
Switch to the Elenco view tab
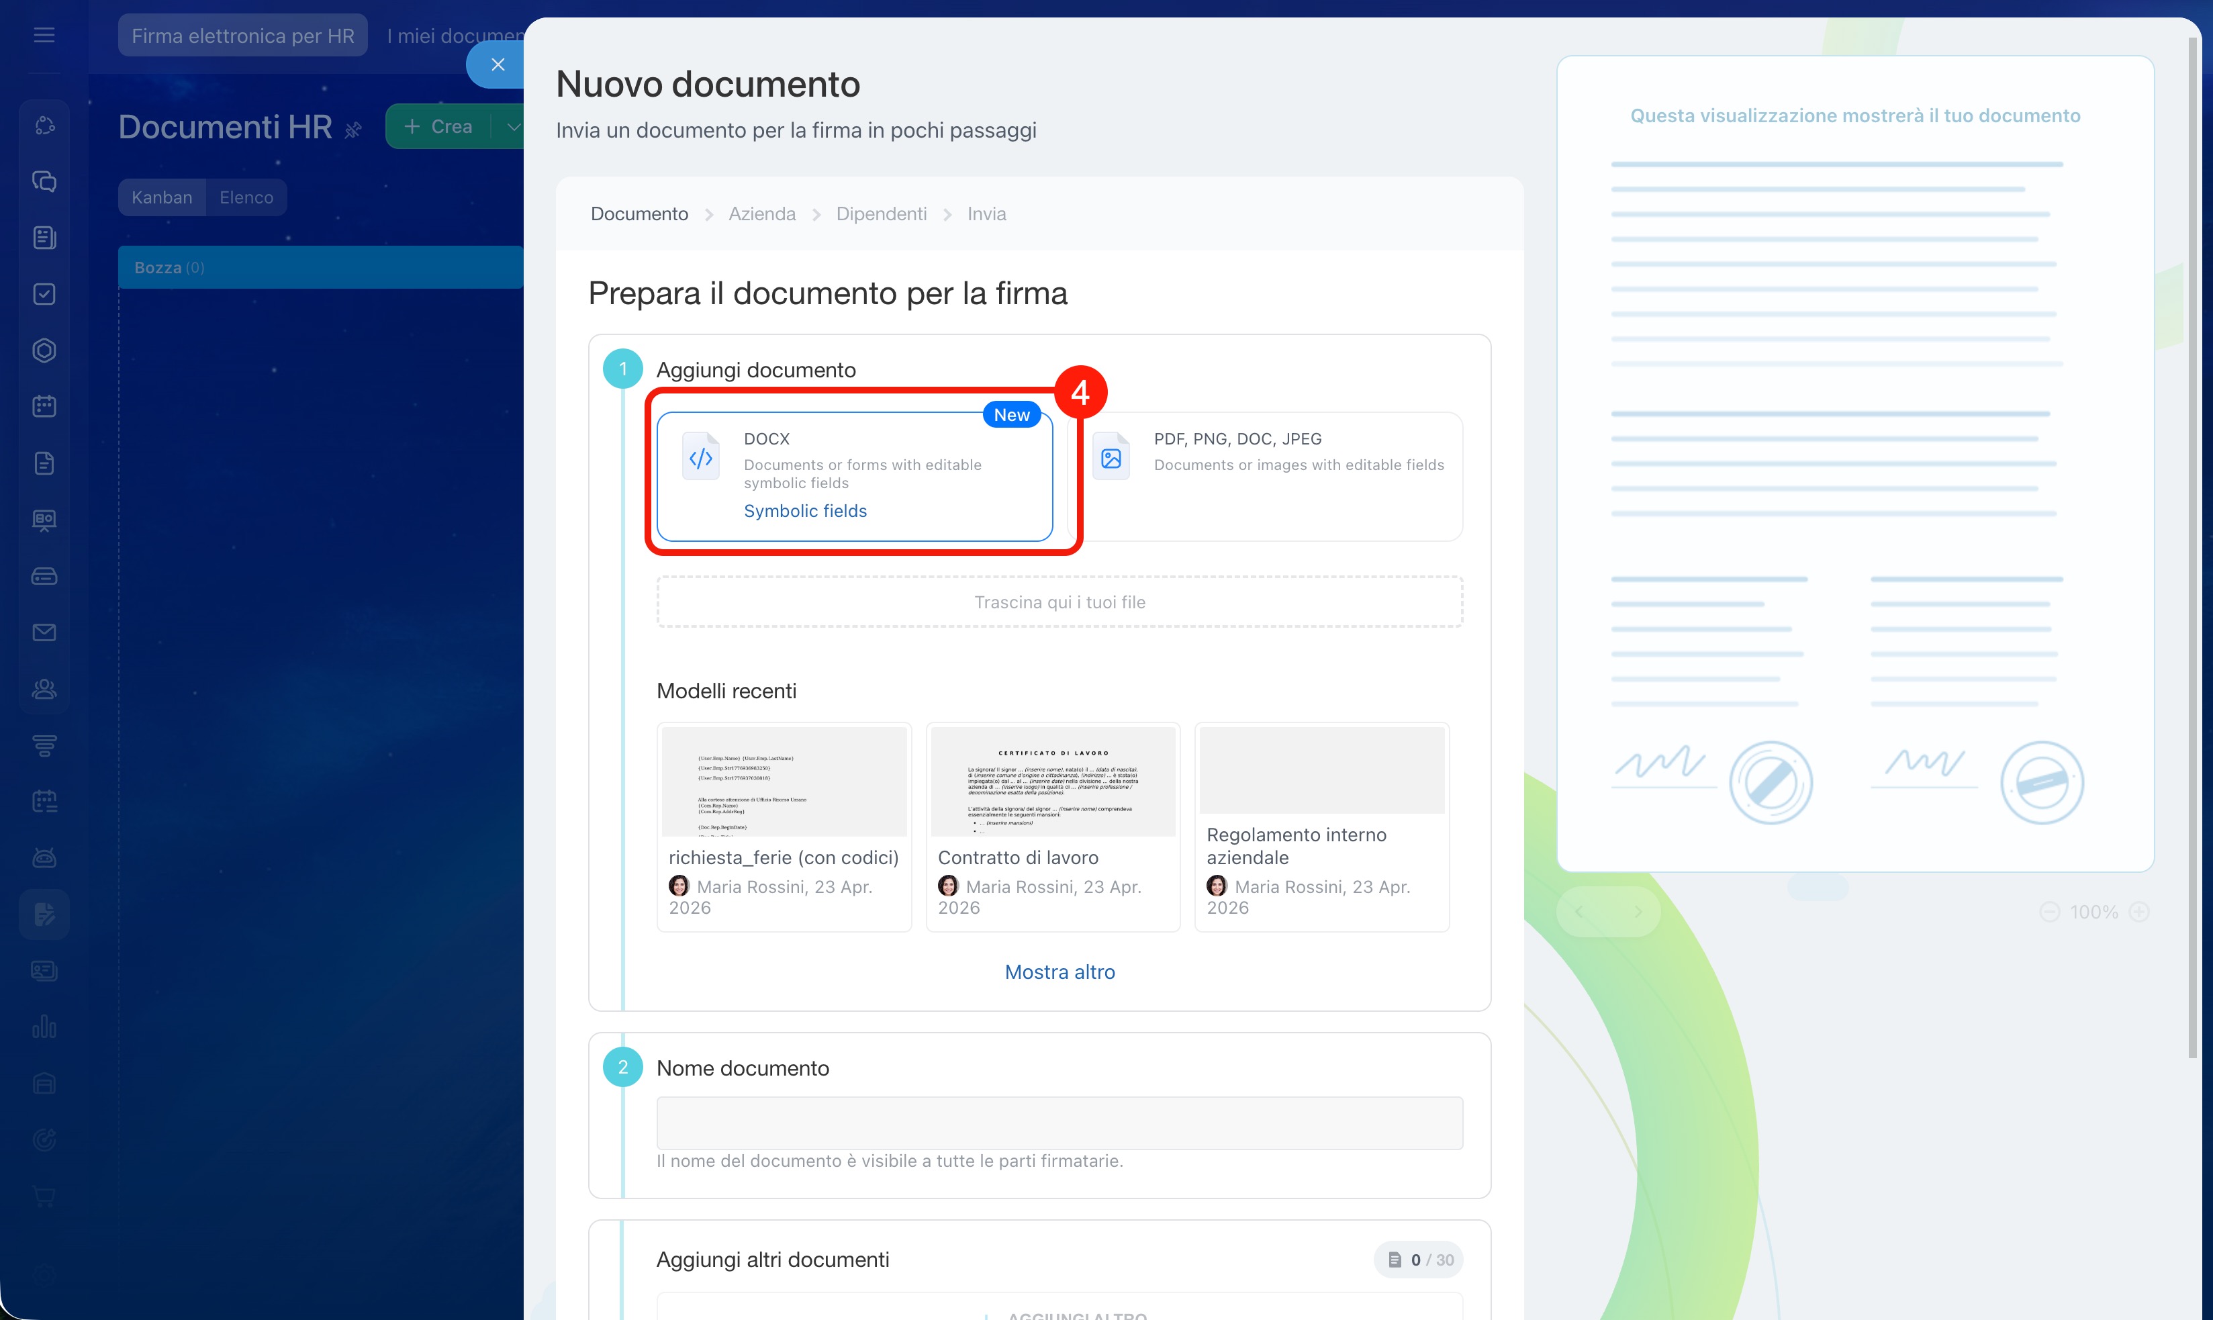[246, 197]
